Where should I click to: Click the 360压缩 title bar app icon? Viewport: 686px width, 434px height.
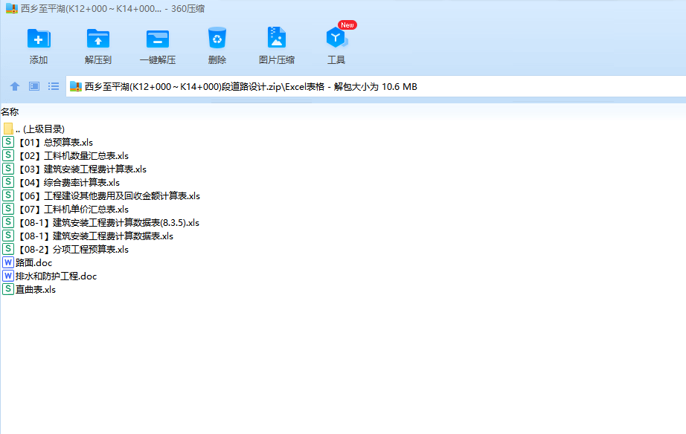point(12,8)
